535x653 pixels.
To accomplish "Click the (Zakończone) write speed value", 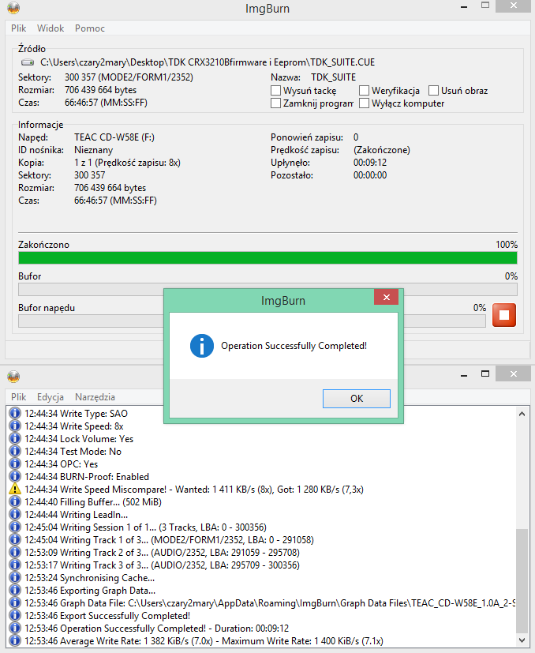I will (x=381, y=150).
